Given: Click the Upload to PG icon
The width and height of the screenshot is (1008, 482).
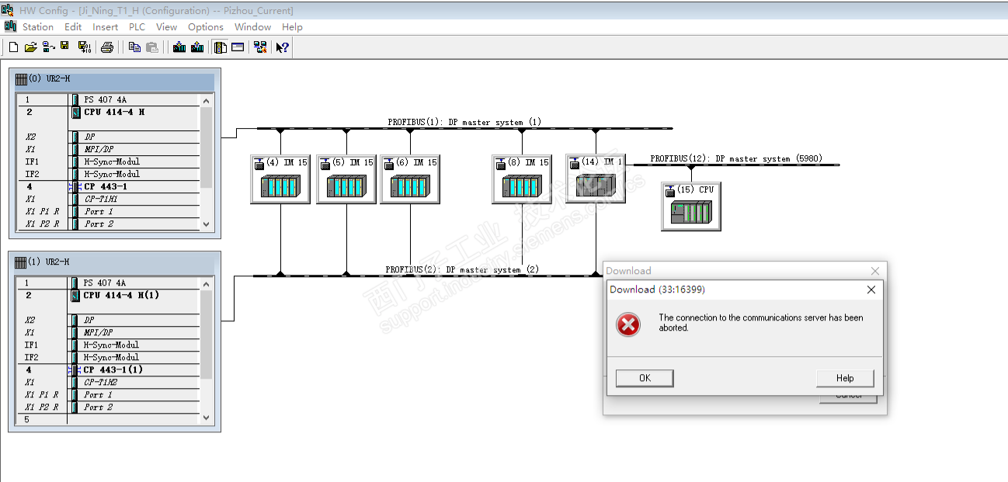Looking at the screenshot, I should point(197,47).
